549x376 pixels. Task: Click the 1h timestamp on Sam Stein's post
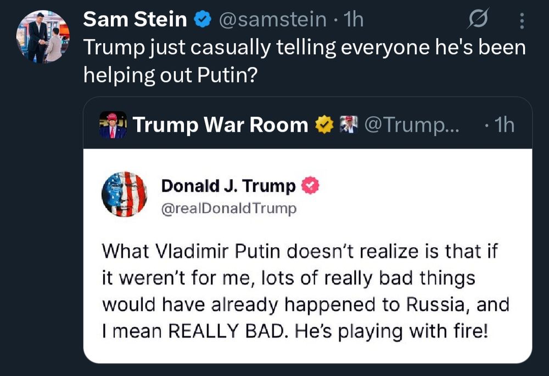coord(354,19)
